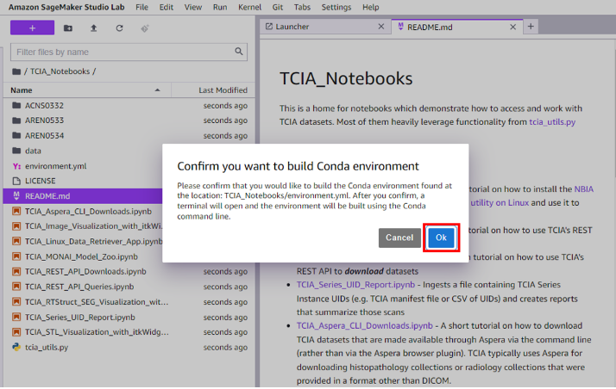This screenshot has height=389, width=616.
Task: Create a new folder with toolbar icon
Action: [x=68, y=28]
